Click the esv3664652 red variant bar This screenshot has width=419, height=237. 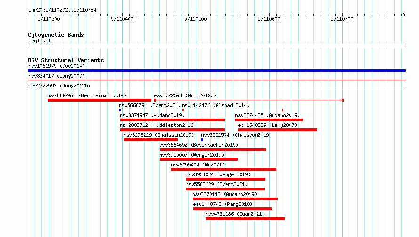click(213, 150)
